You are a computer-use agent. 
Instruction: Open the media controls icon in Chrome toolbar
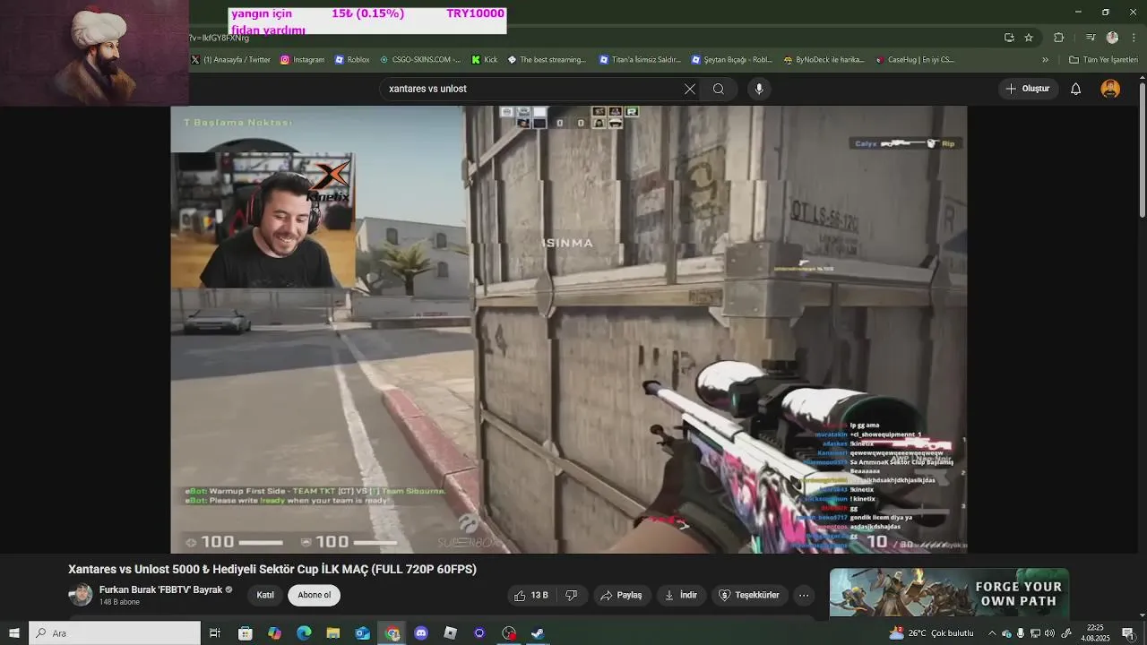[1091, 38]
